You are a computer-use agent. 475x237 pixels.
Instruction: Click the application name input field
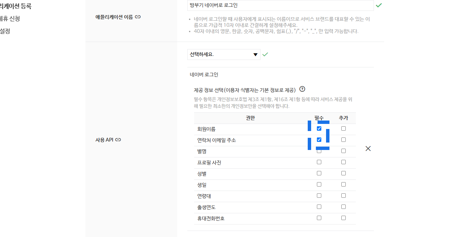[280, 5]
